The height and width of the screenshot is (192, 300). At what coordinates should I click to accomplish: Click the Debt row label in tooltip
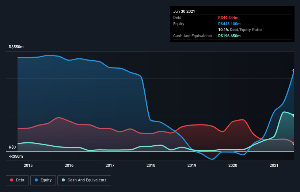[177, 18]
